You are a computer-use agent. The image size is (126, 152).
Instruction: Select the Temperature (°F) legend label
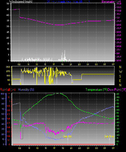click(x=96, y=90)
